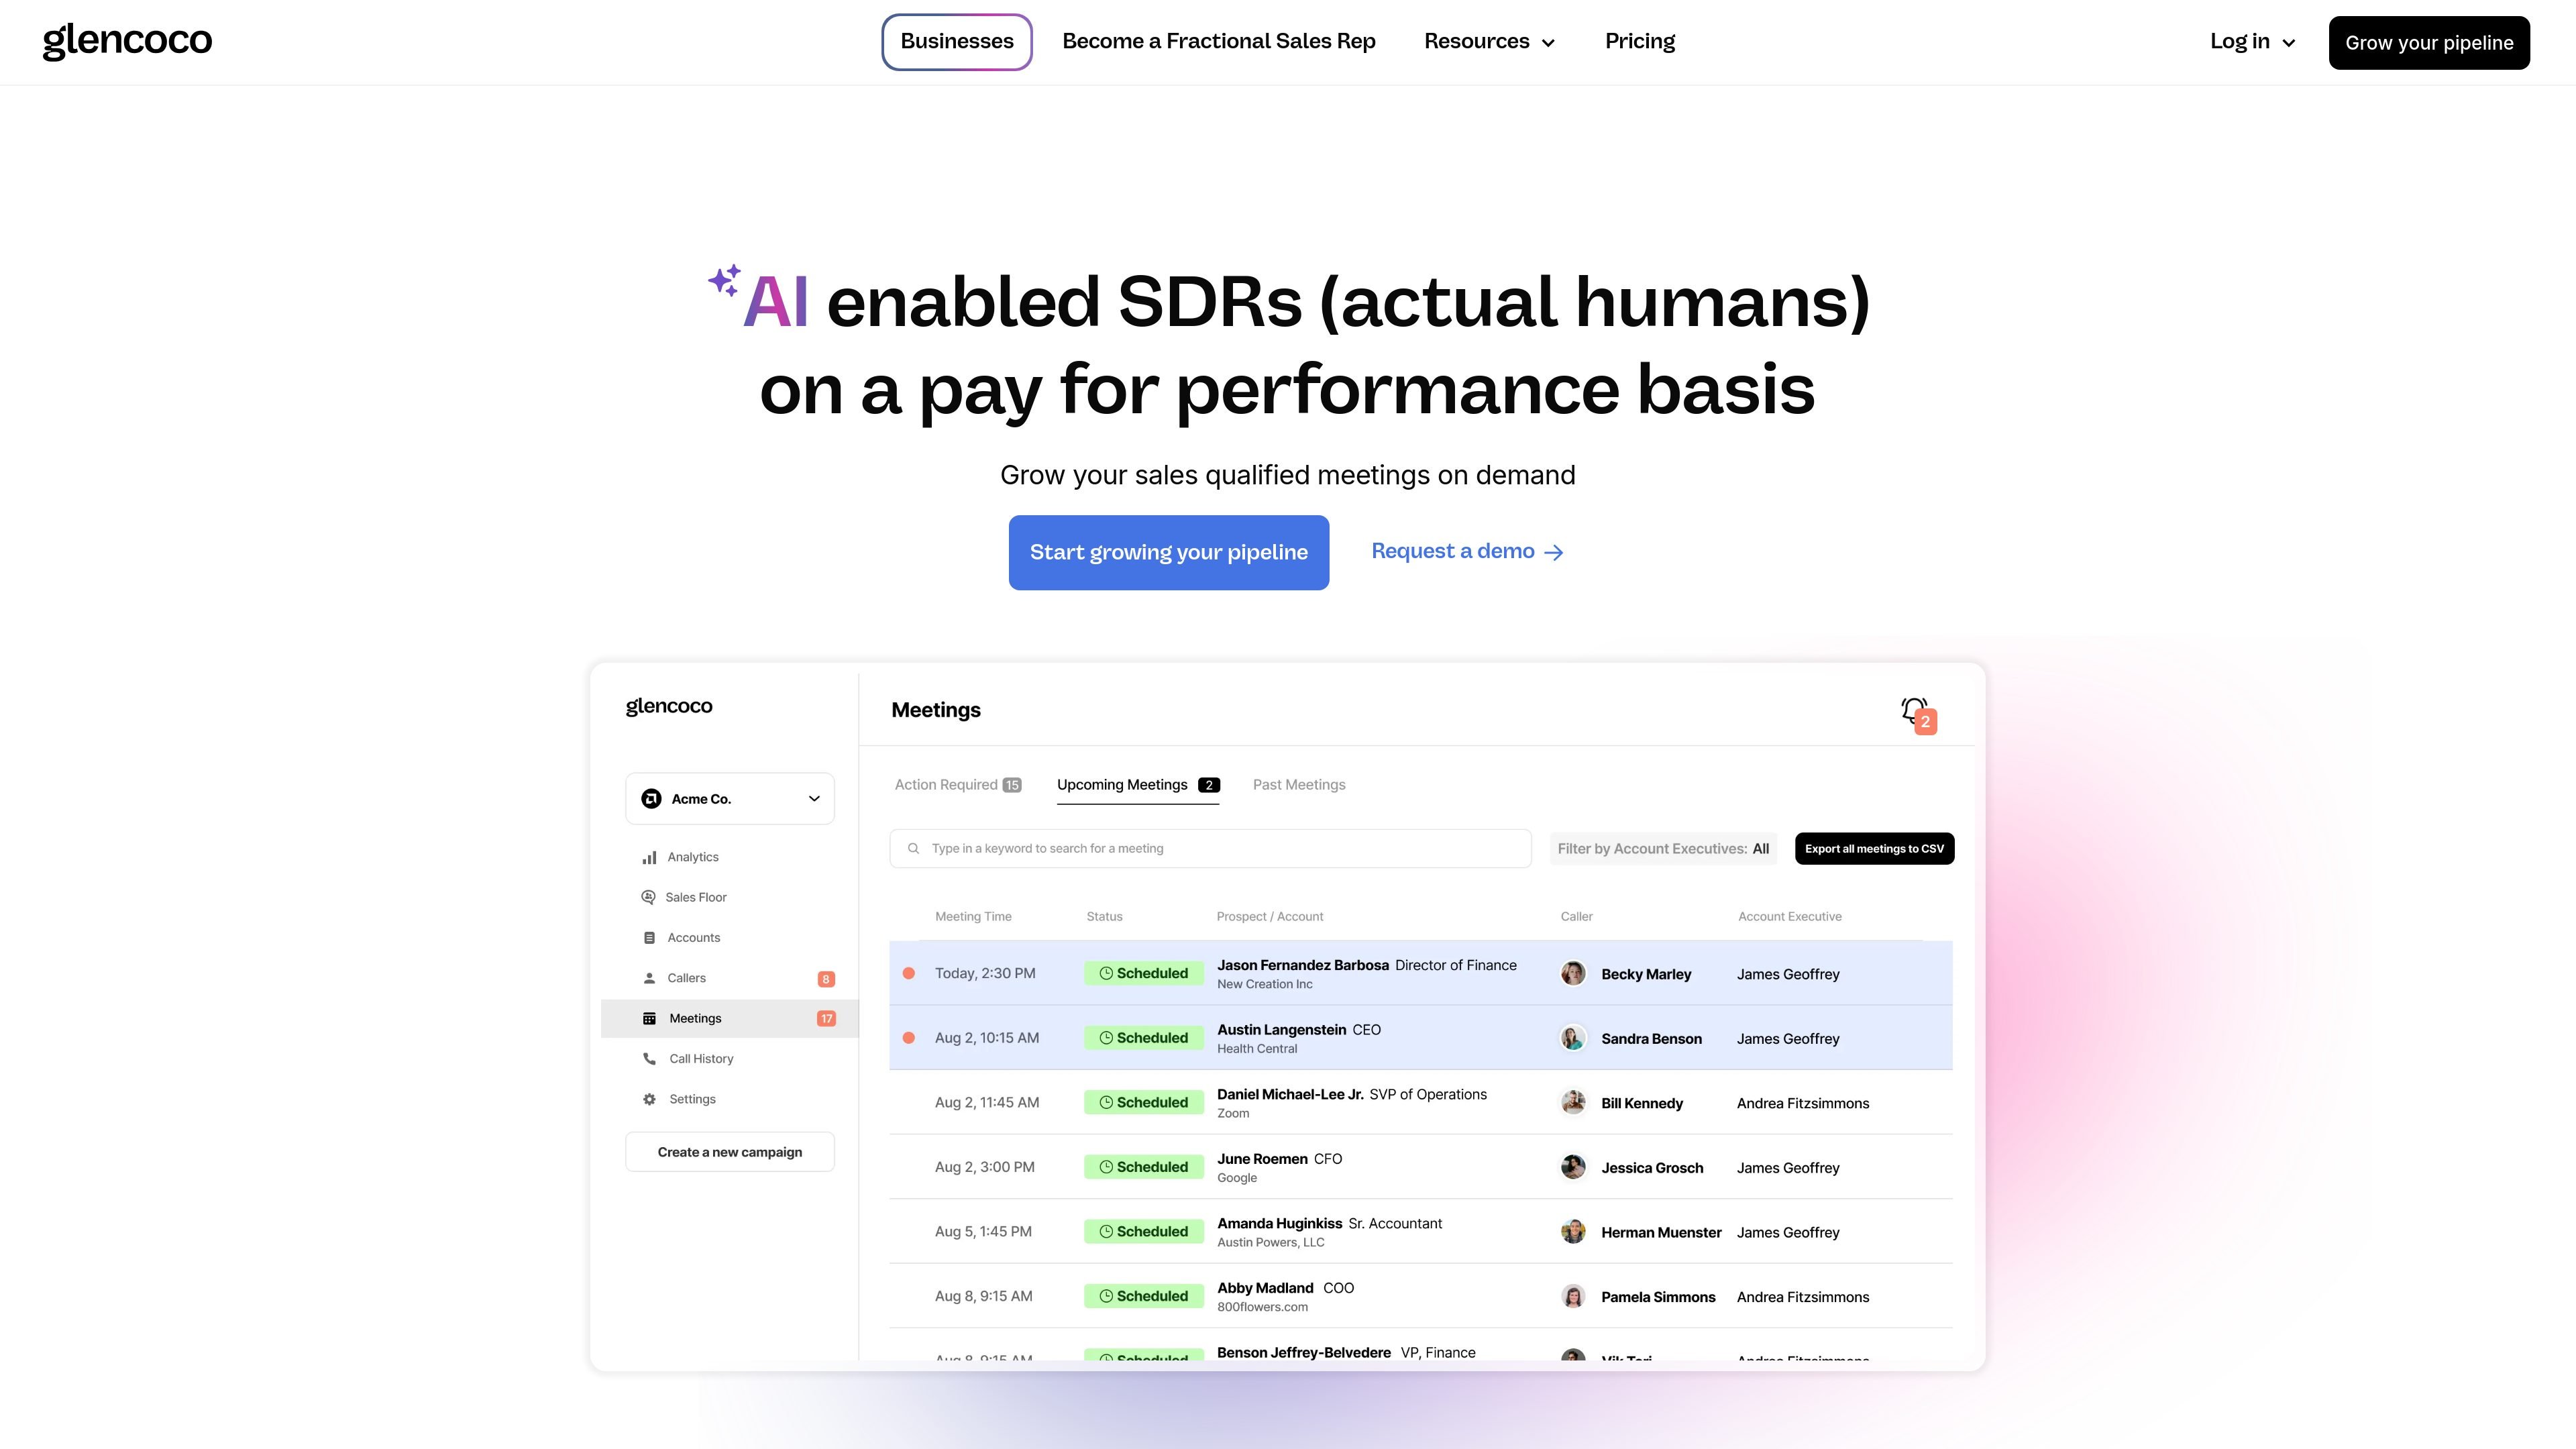Viewport: 2576px width, 1449px height.
Task: Click the Grow your pipeline button
Action: tap(2429, 43)
